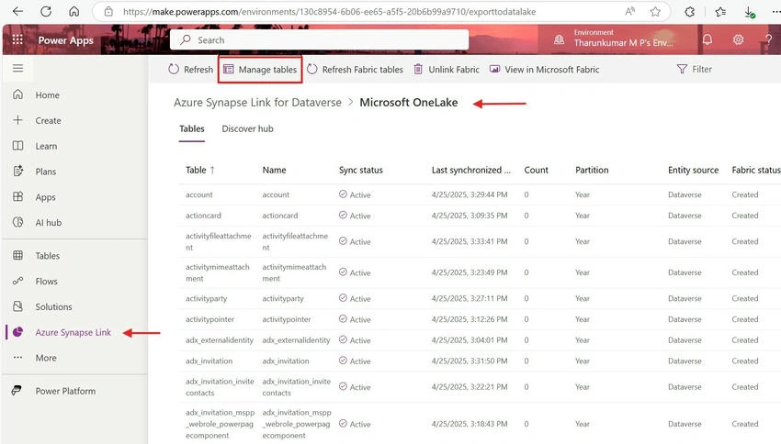Select the activityparty table row
Viewport: 781px width, 444px height.
[479, 298]
